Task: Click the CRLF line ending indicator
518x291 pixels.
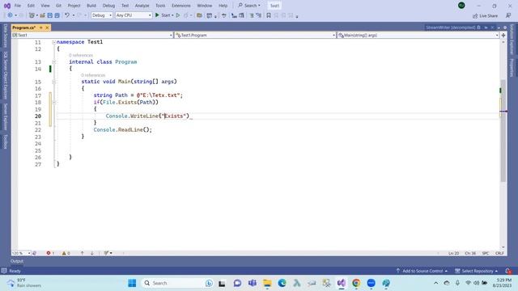Action: click(x=499, y=253)
